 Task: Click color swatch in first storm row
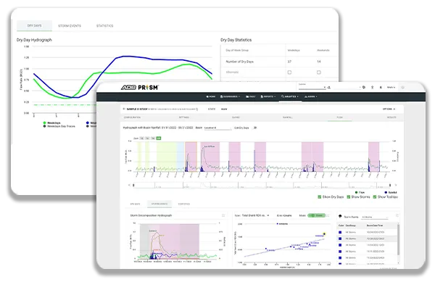click(x=340, y=232)
